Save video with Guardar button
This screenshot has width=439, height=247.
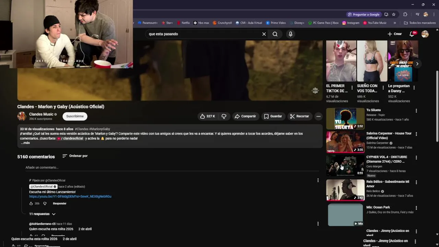click(273, 116)
